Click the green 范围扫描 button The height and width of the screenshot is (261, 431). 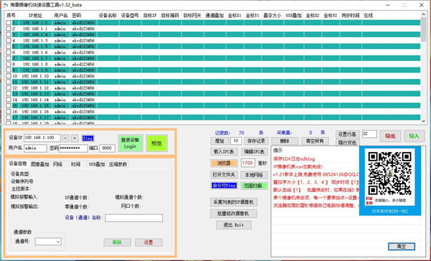pyautogui.click(x=254, y=186)
